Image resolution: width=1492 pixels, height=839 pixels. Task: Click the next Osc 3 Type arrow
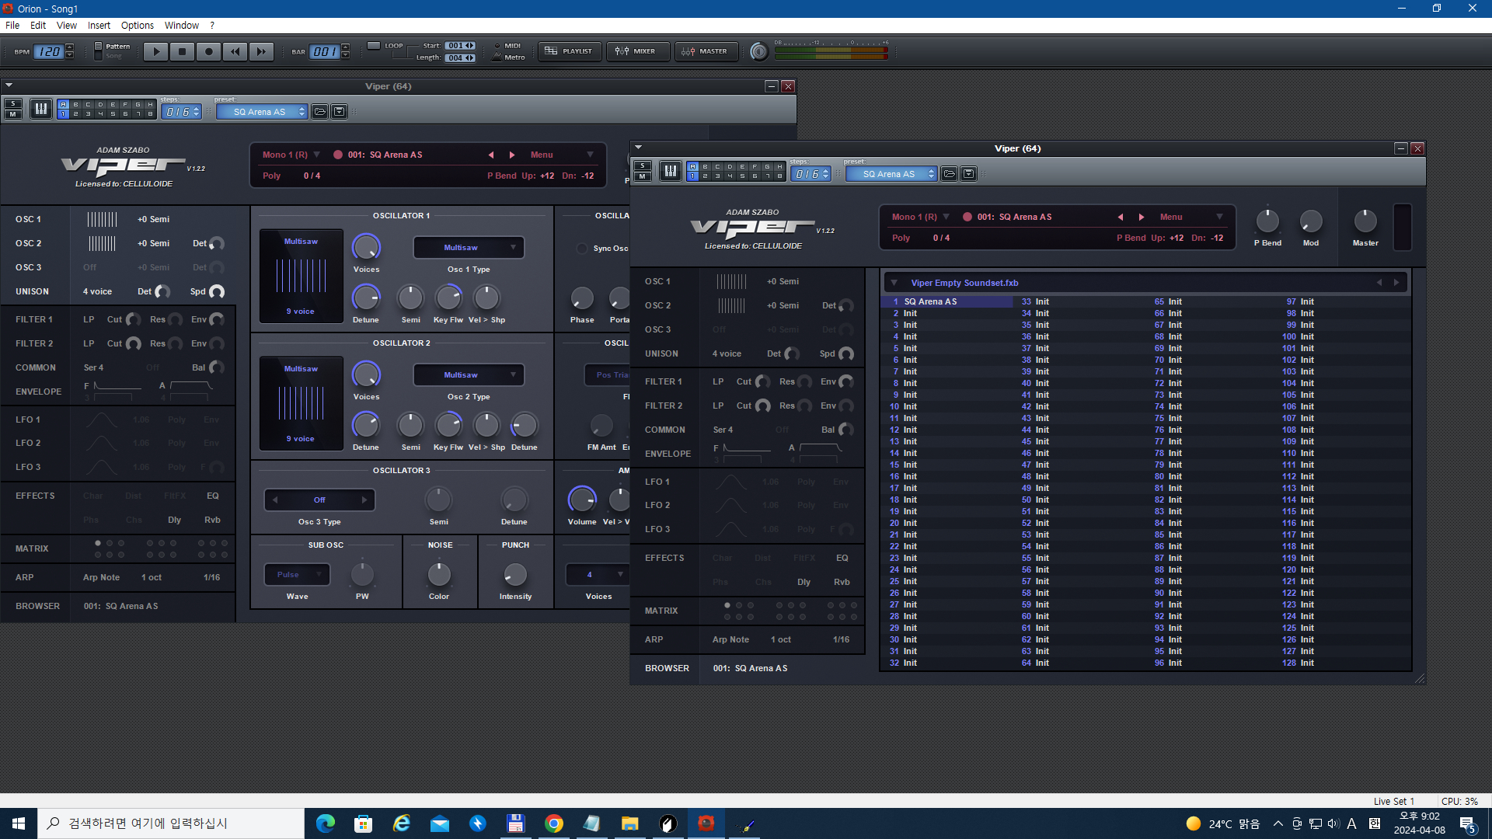pos(364,500)
